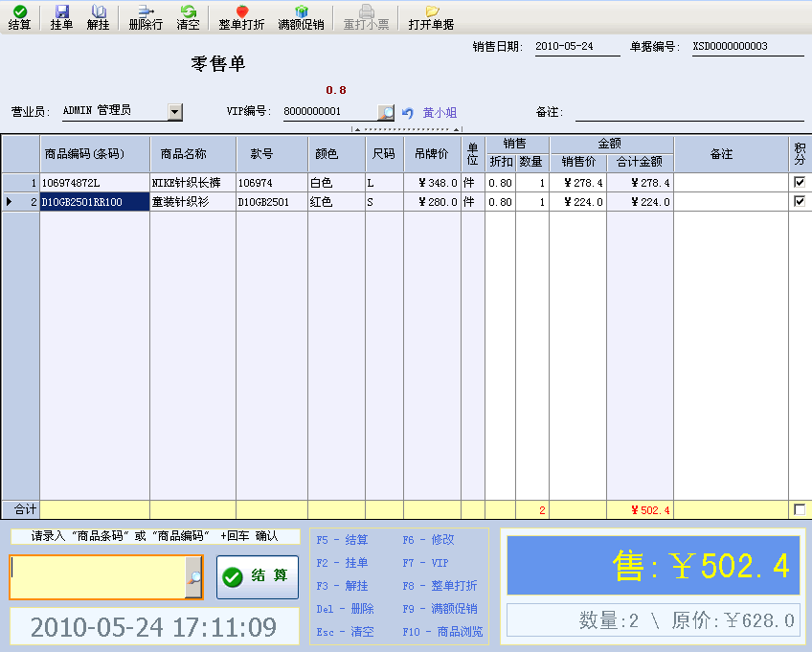Click the F8 - 整单打折 shortcut label
This screenshot has width=812, height=652.
tap(440, 586)
